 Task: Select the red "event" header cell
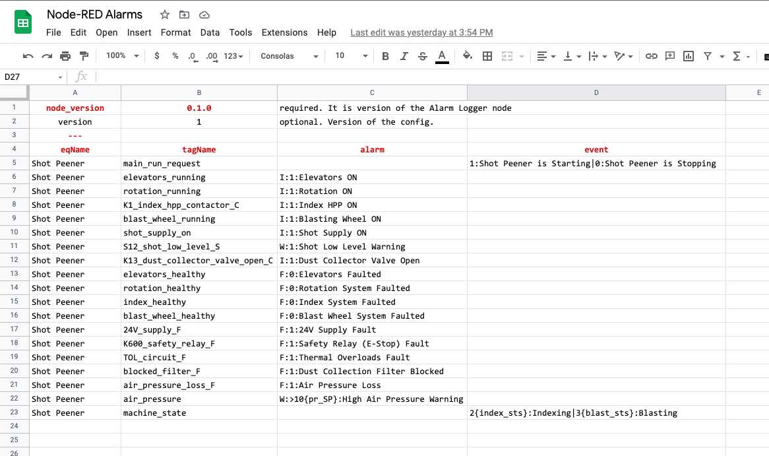[x=596, y=150]
